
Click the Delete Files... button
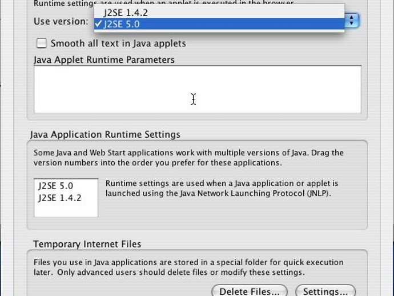250,291
